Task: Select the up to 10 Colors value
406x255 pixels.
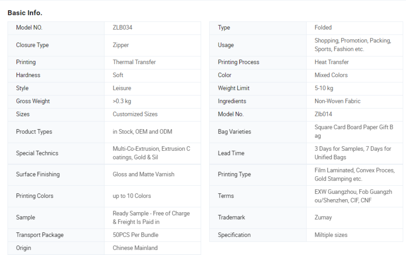Action: pyautogui.click(x=132, y=196)
